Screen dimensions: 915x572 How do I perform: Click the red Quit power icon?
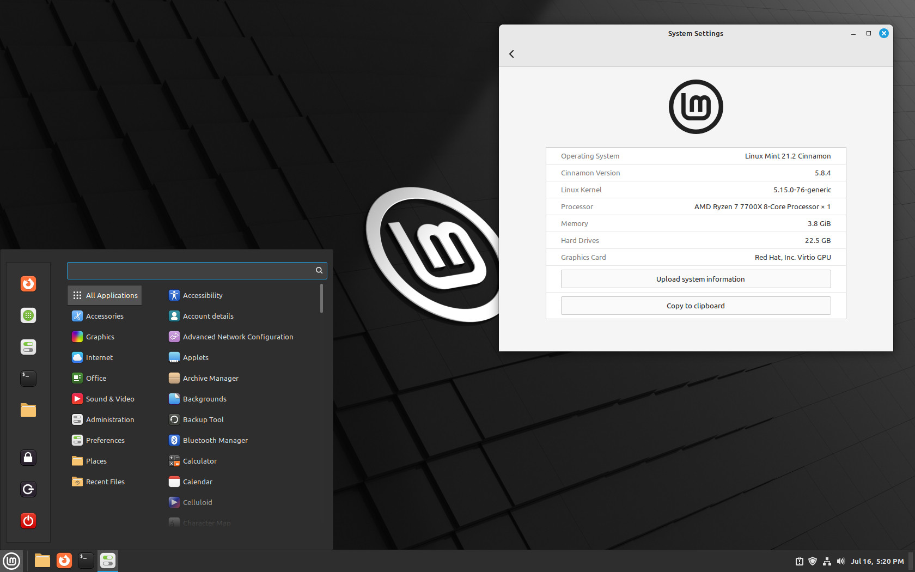(28, 521)
